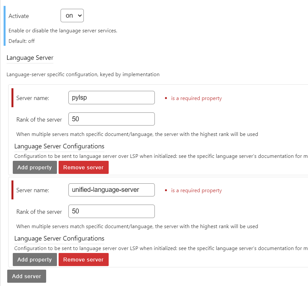Click 'Rank of the server' label for pylsp
The height and width of the screenshot is (286, 308).
(x=39, y=119)
